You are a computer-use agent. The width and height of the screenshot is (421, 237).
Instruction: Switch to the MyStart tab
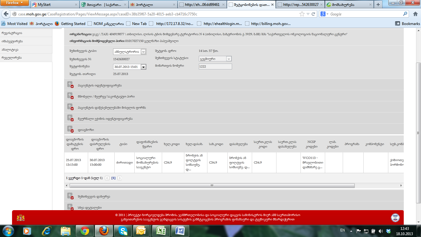coord(54,5)
